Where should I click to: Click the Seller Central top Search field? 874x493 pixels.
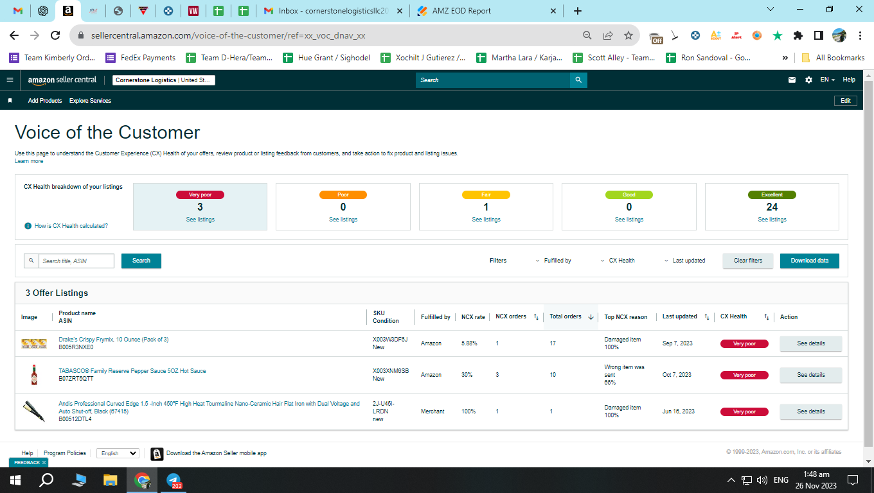click(493, 80)
